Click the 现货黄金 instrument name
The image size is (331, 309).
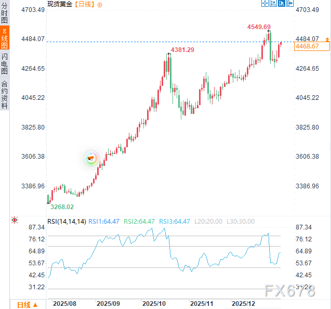[x=60, y=4]
